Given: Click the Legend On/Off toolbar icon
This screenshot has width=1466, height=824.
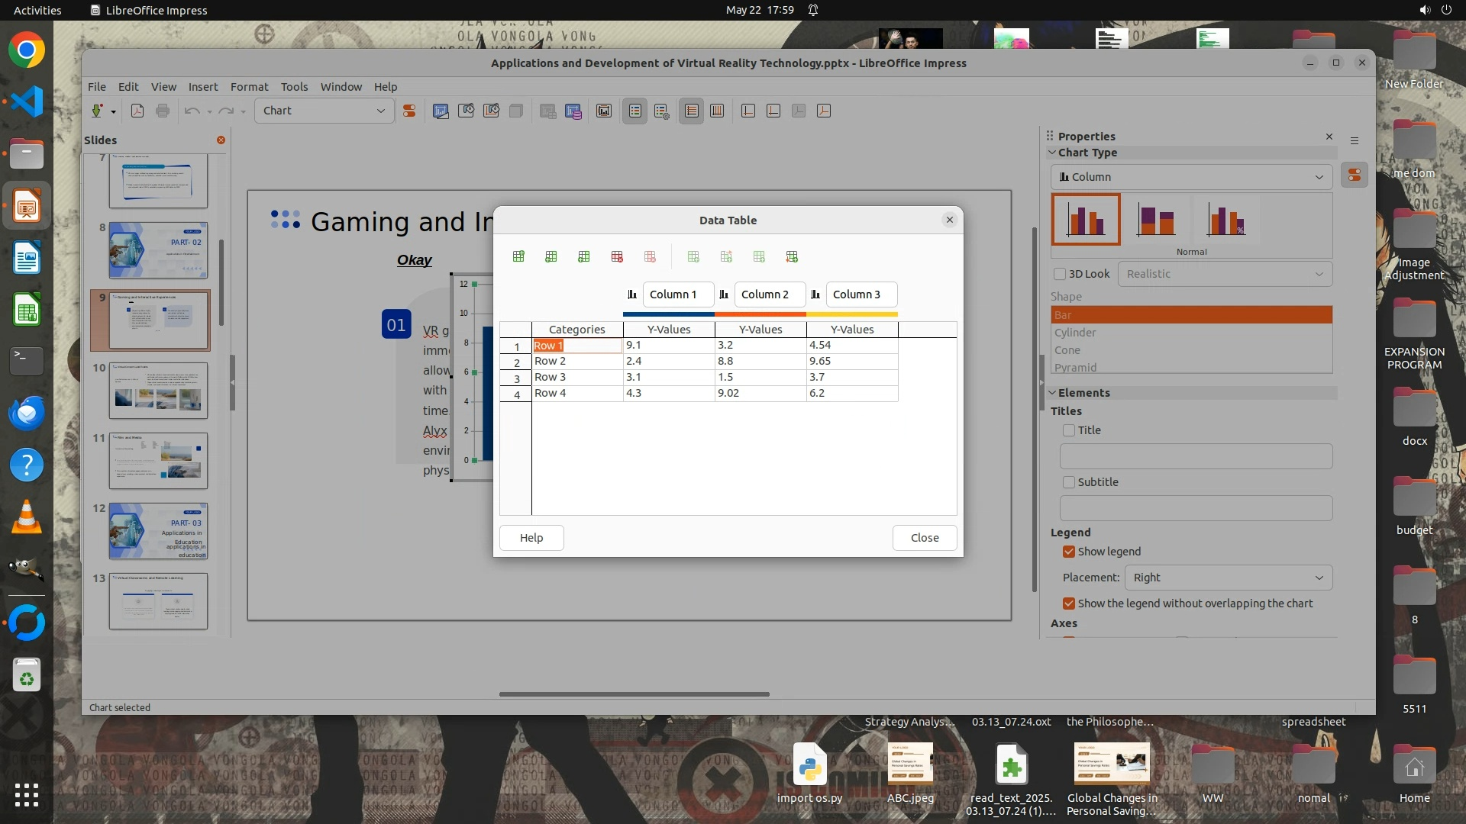Looking at the screenshot, I should pyautogui.click(x=635, y=111).
